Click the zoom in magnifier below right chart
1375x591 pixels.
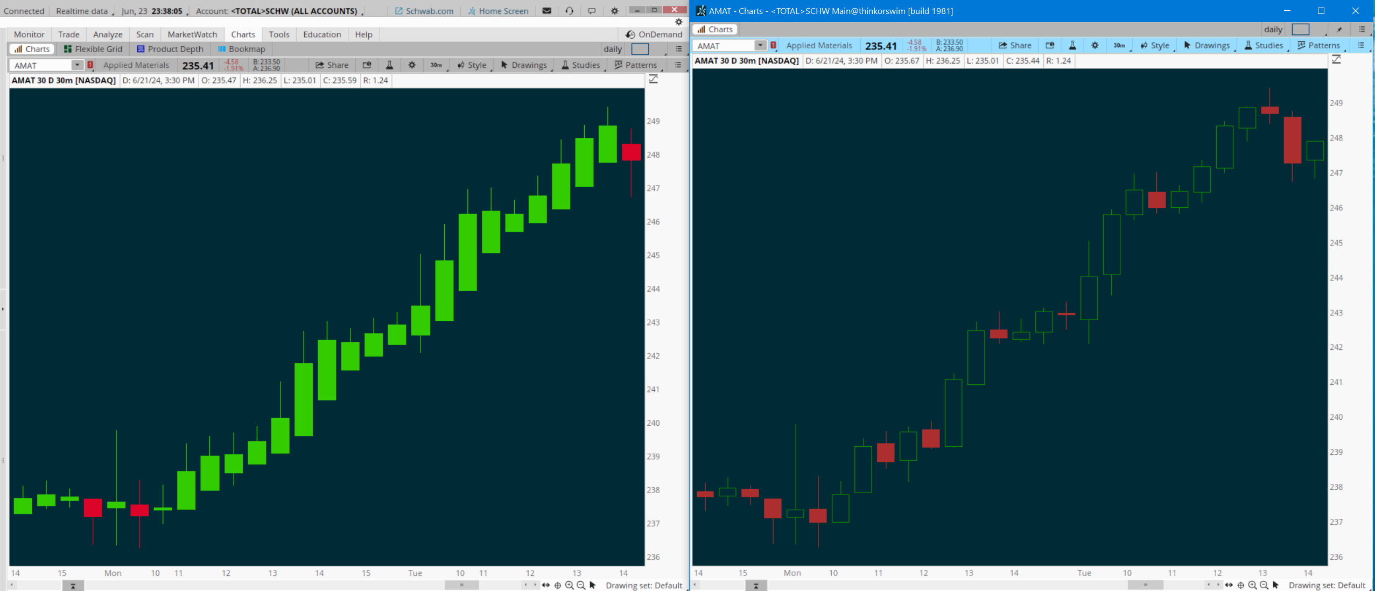[1252, 585]
